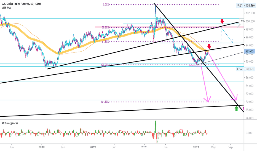
Task: Click the pink resistance zone at 38.20%
Action: click(169, 27)
